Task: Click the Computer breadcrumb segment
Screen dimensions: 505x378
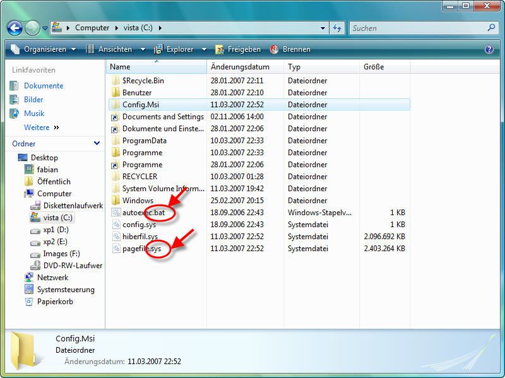Action: click(92, 28)
